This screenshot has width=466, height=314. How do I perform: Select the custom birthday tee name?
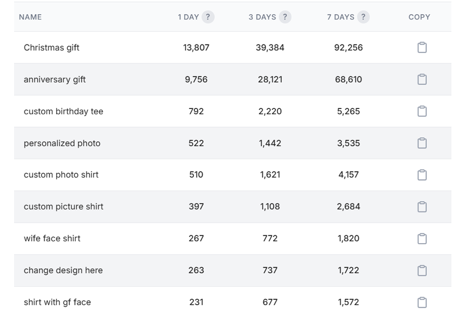tap(64, 111)
